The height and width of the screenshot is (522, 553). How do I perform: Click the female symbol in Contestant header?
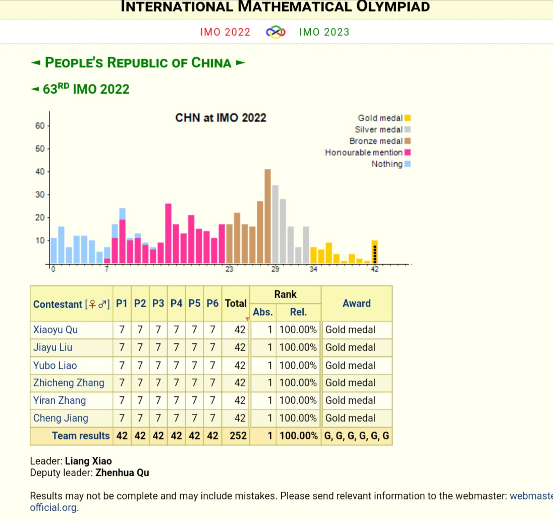[x=93, y=304]
